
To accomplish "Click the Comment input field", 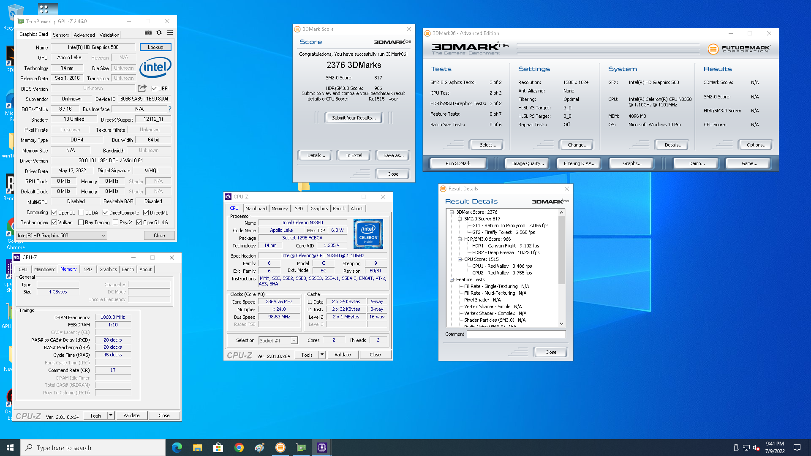I will [x=516, y=334].
